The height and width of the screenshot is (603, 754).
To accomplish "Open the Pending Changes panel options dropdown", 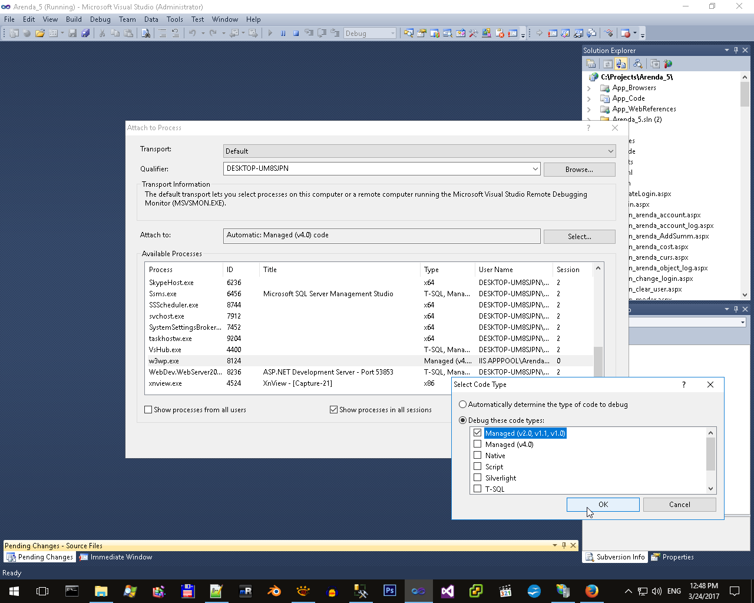I will [555, 545].
